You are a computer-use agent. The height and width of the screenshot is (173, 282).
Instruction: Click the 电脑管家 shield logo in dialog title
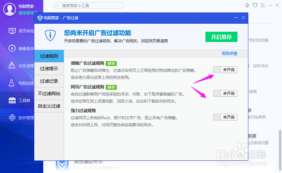[40, 18]
